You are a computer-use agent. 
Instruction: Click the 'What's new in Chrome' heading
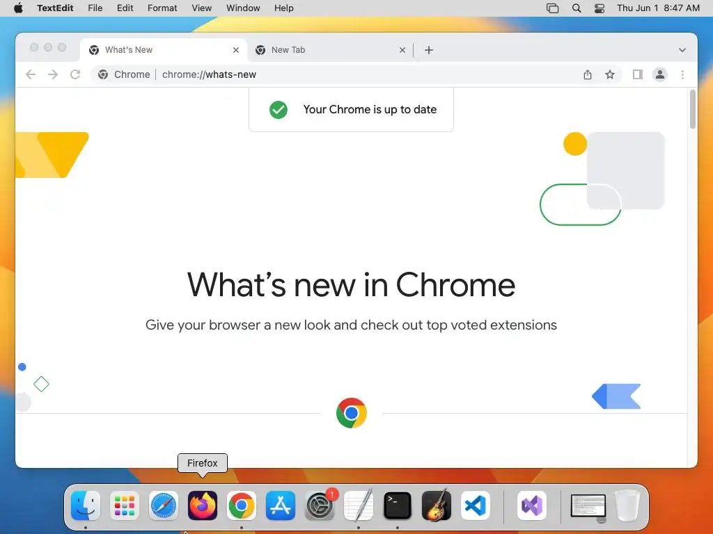(351, 284)
